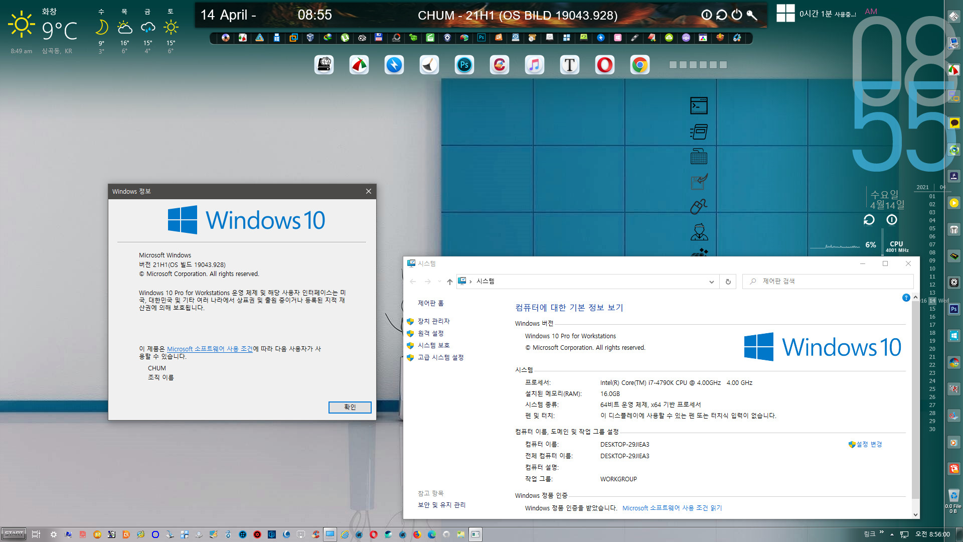Image resolution: width=963 pixels, height=542 pixels.
Task: Open help question mark in 시스템 window
Action: pos(906,298)
